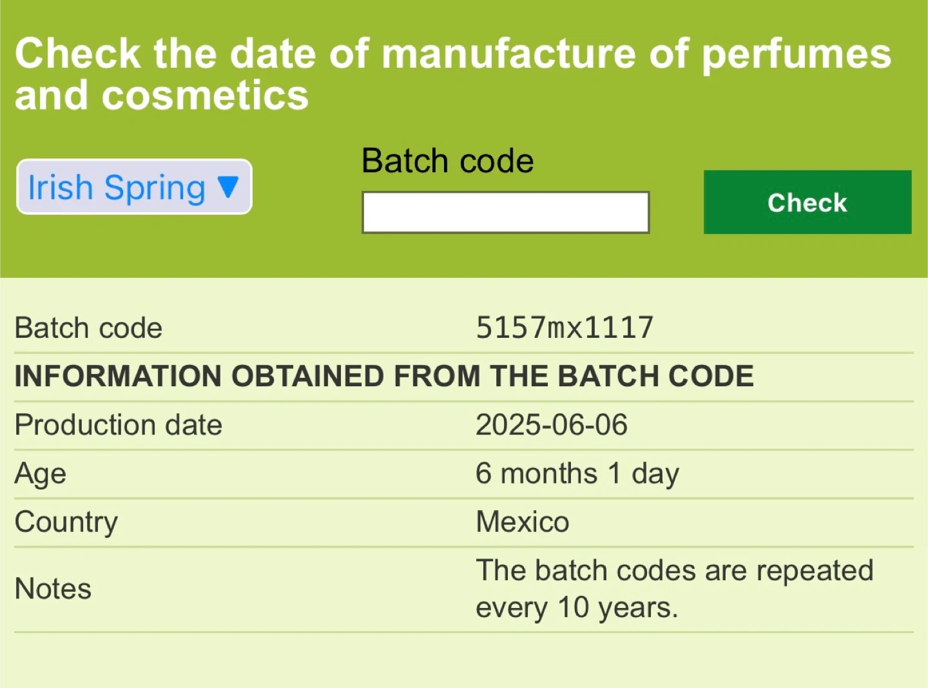Click the words 'and cosmetics' in the title
928x688 pixels.
click(162, 95)
